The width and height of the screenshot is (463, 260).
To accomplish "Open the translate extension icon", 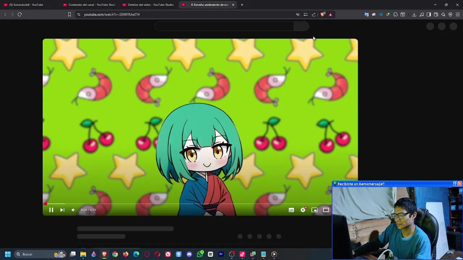I will point(366,14).
